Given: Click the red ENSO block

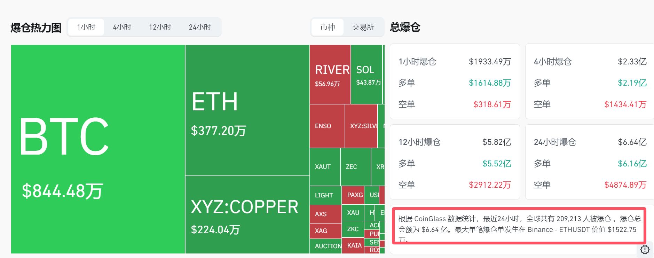Looking at the screenshot, I should 327,126.
